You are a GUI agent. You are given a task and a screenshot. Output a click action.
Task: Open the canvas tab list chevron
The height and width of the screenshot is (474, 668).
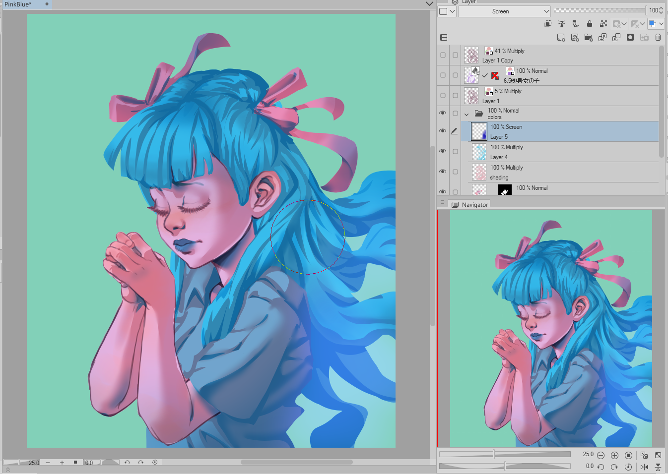pyautogui.click(x=429, y=4)
